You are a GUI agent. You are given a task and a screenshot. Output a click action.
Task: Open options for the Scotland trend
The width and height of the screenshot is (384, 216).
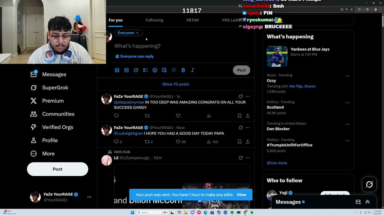tap(347, 103)
